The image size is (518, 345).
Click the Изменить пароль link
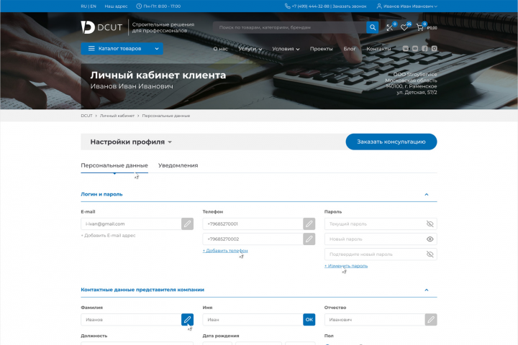[x=346, y=266]
